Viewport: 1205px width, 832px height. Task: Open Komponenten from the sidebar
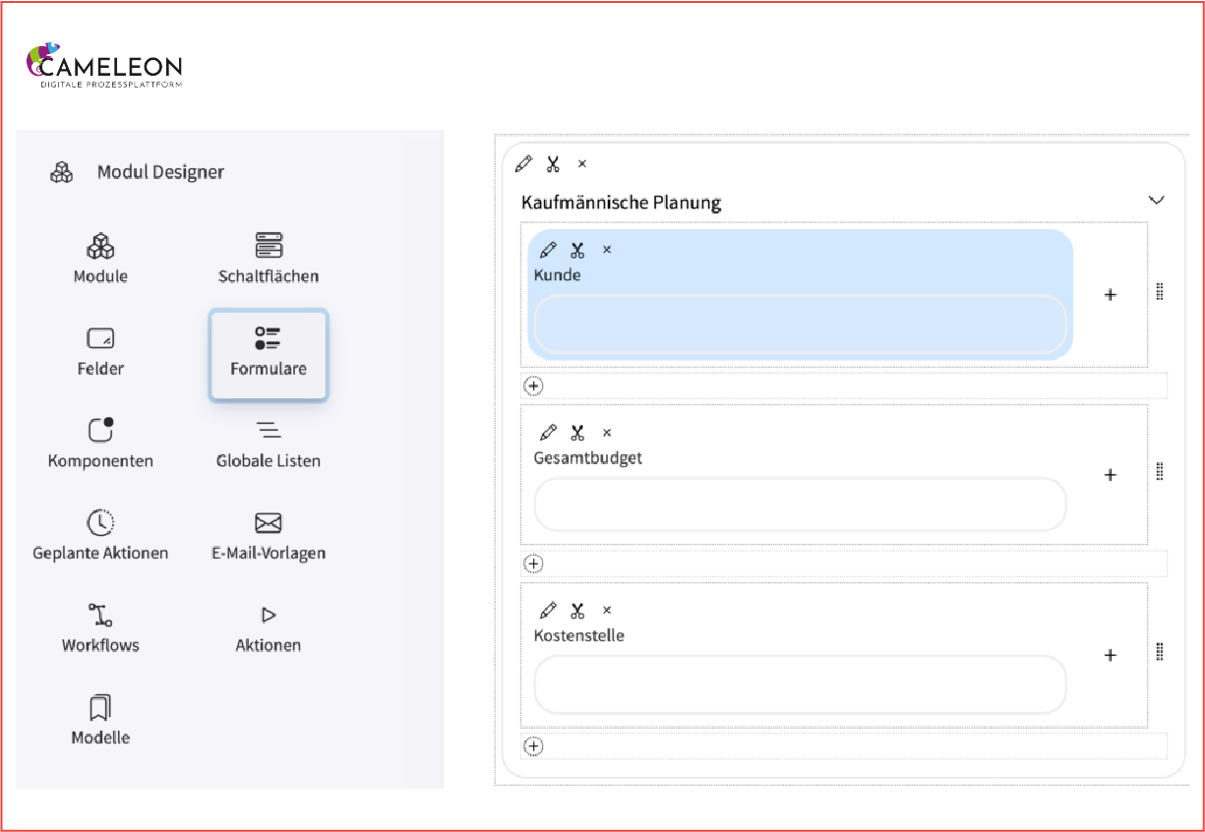(x=100, y=444)
